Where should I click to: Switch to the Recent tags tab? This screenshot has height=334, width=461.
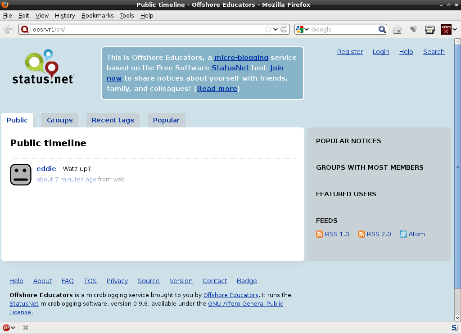(x=113, y=120)
